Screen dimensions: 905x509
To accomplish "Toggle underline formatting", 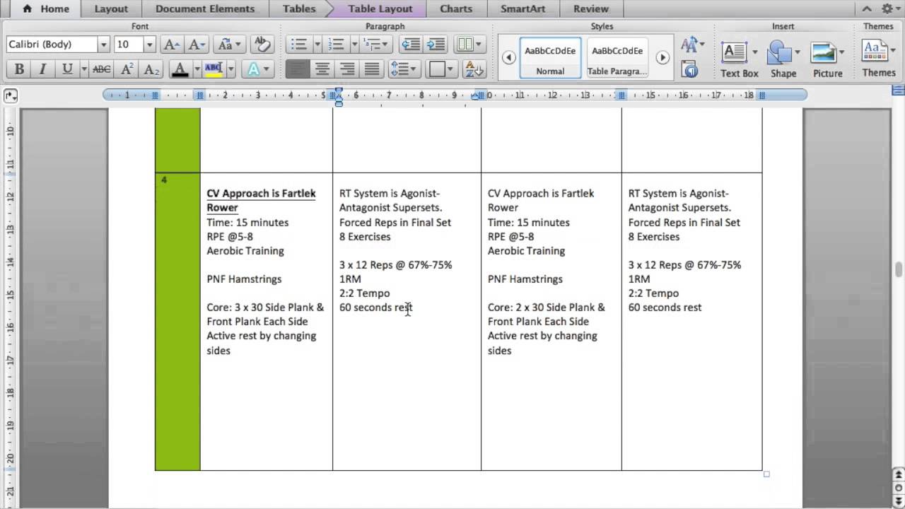I will 67,69.
